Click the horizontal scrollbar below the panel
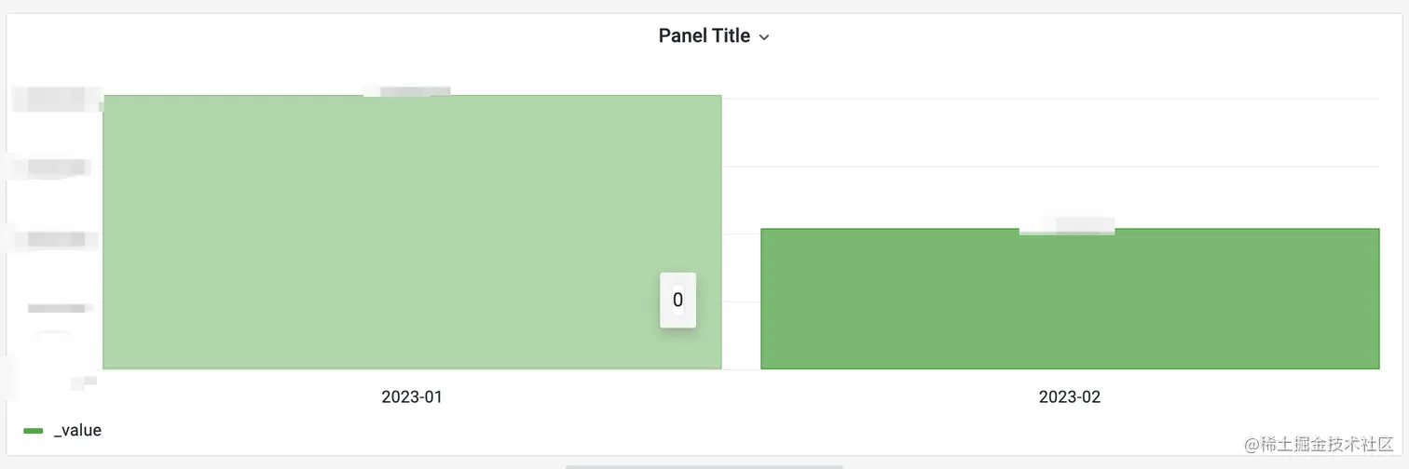The image size is (1409, 469). pyautogui.click(x=704, y=466)
